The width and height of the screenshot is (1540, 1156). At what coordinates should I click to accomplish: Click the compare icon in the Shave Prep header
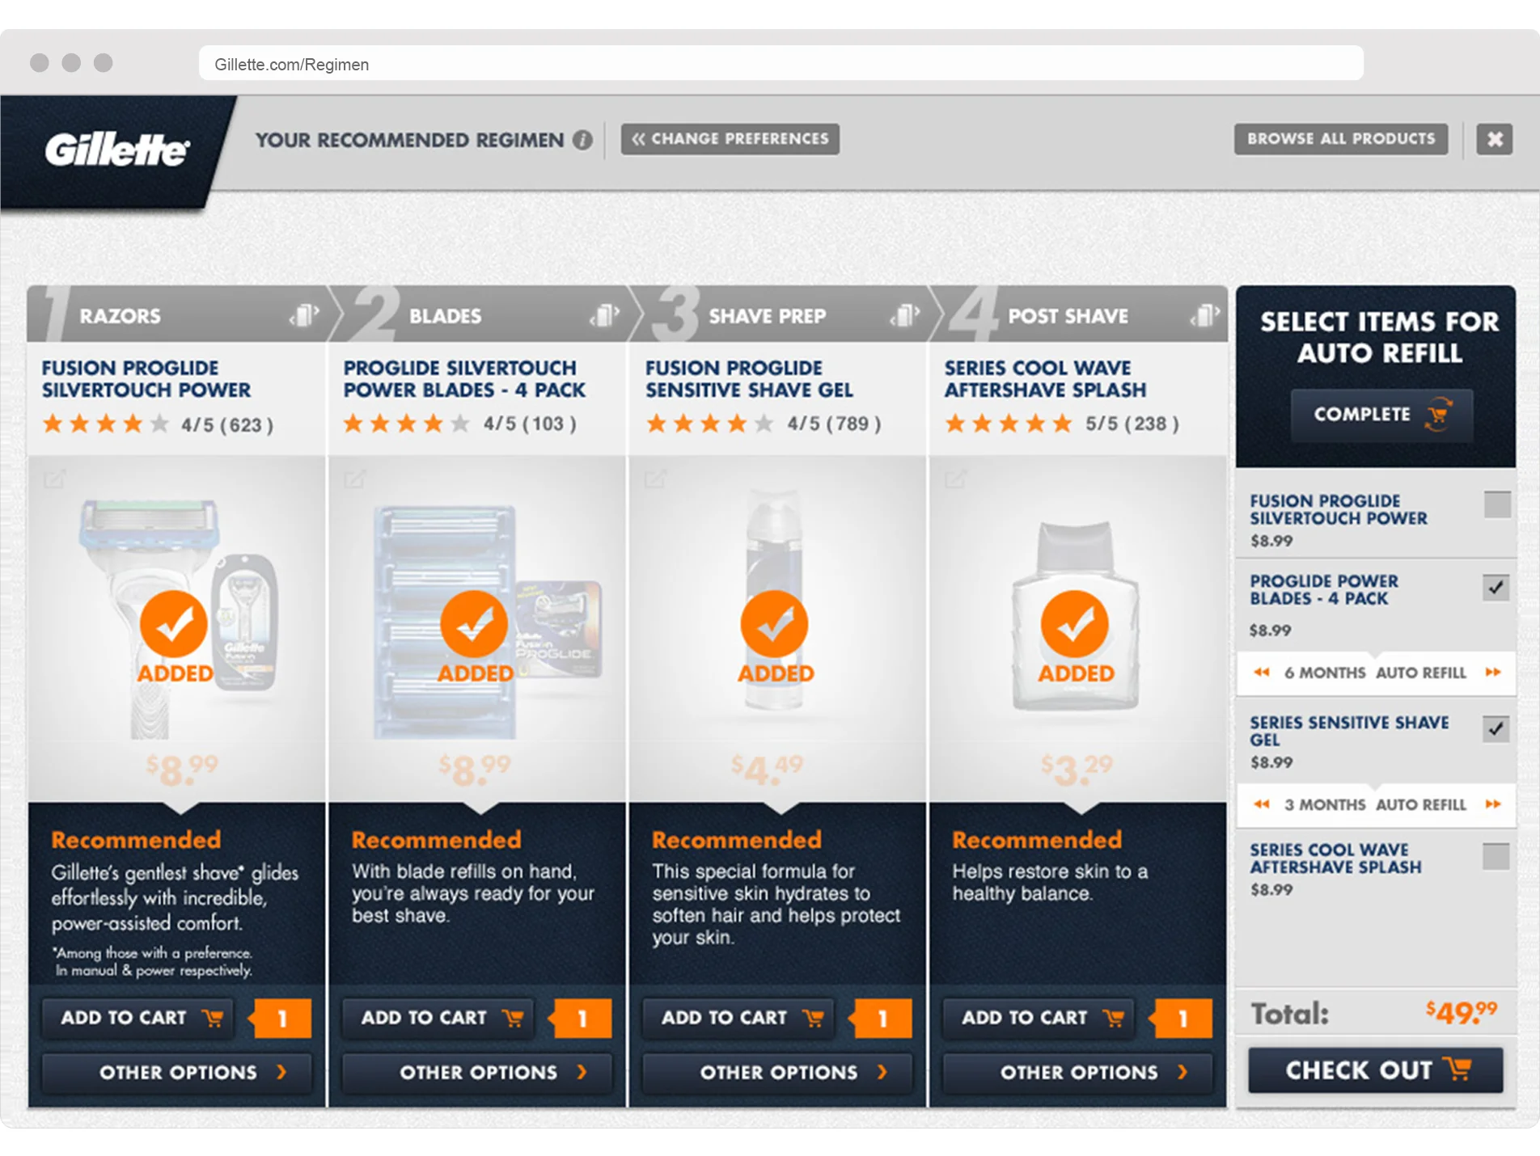click(x=904, y=315)
